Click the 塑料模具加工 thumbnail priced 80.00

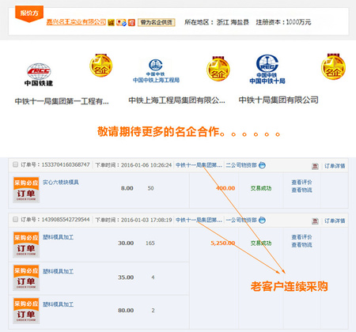point(26,311)
